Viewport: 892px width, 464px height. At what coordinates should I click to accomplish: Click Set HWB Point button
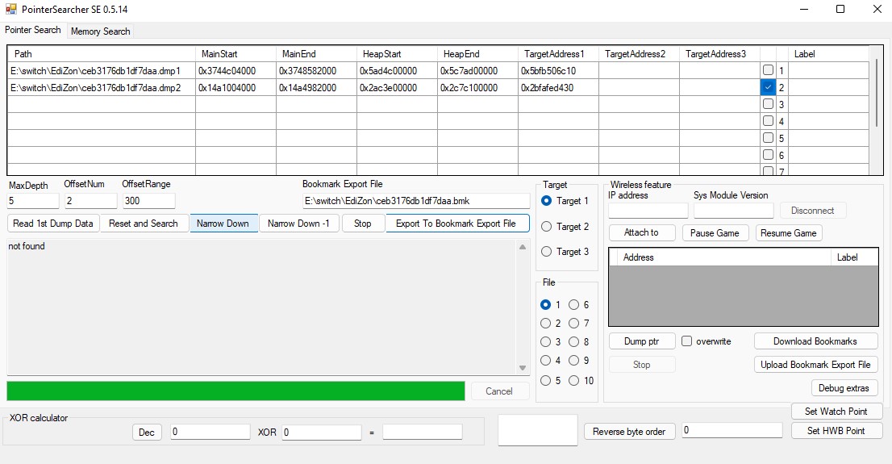tap(836, 430)
